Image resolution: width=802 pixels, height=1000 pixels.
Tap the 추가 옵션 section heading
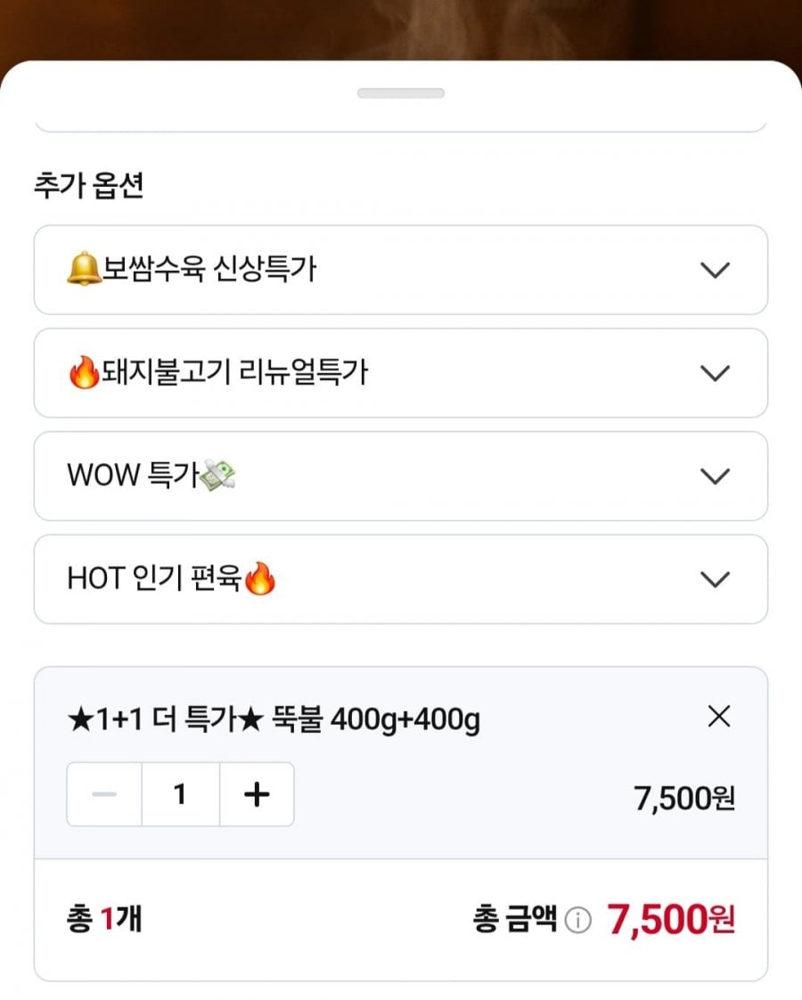click(x=89, y=185)
